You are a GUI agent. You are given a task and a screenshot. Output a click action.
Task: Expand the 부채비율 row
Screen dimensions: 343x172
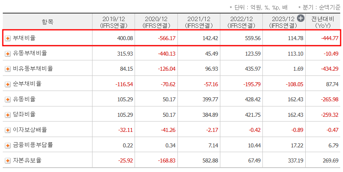8,38
